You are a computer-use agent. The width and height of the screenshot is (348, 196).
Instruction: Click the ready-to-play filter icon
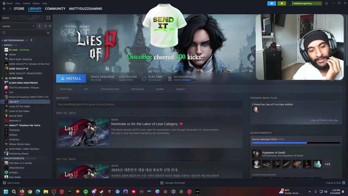50,26
